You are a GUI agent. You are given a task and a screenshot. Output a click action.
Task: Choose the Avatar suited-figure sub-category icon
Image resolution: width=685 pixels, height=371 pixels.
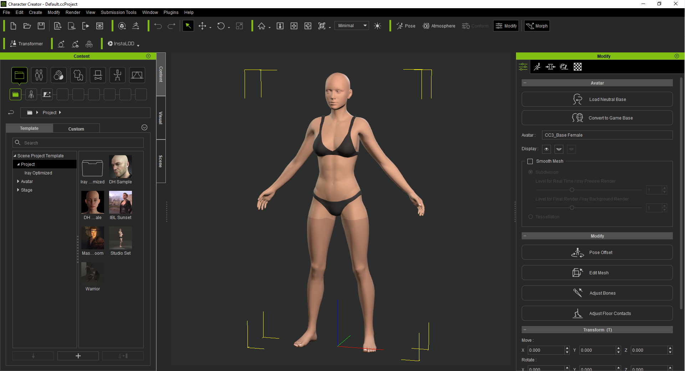coord(31,94)
